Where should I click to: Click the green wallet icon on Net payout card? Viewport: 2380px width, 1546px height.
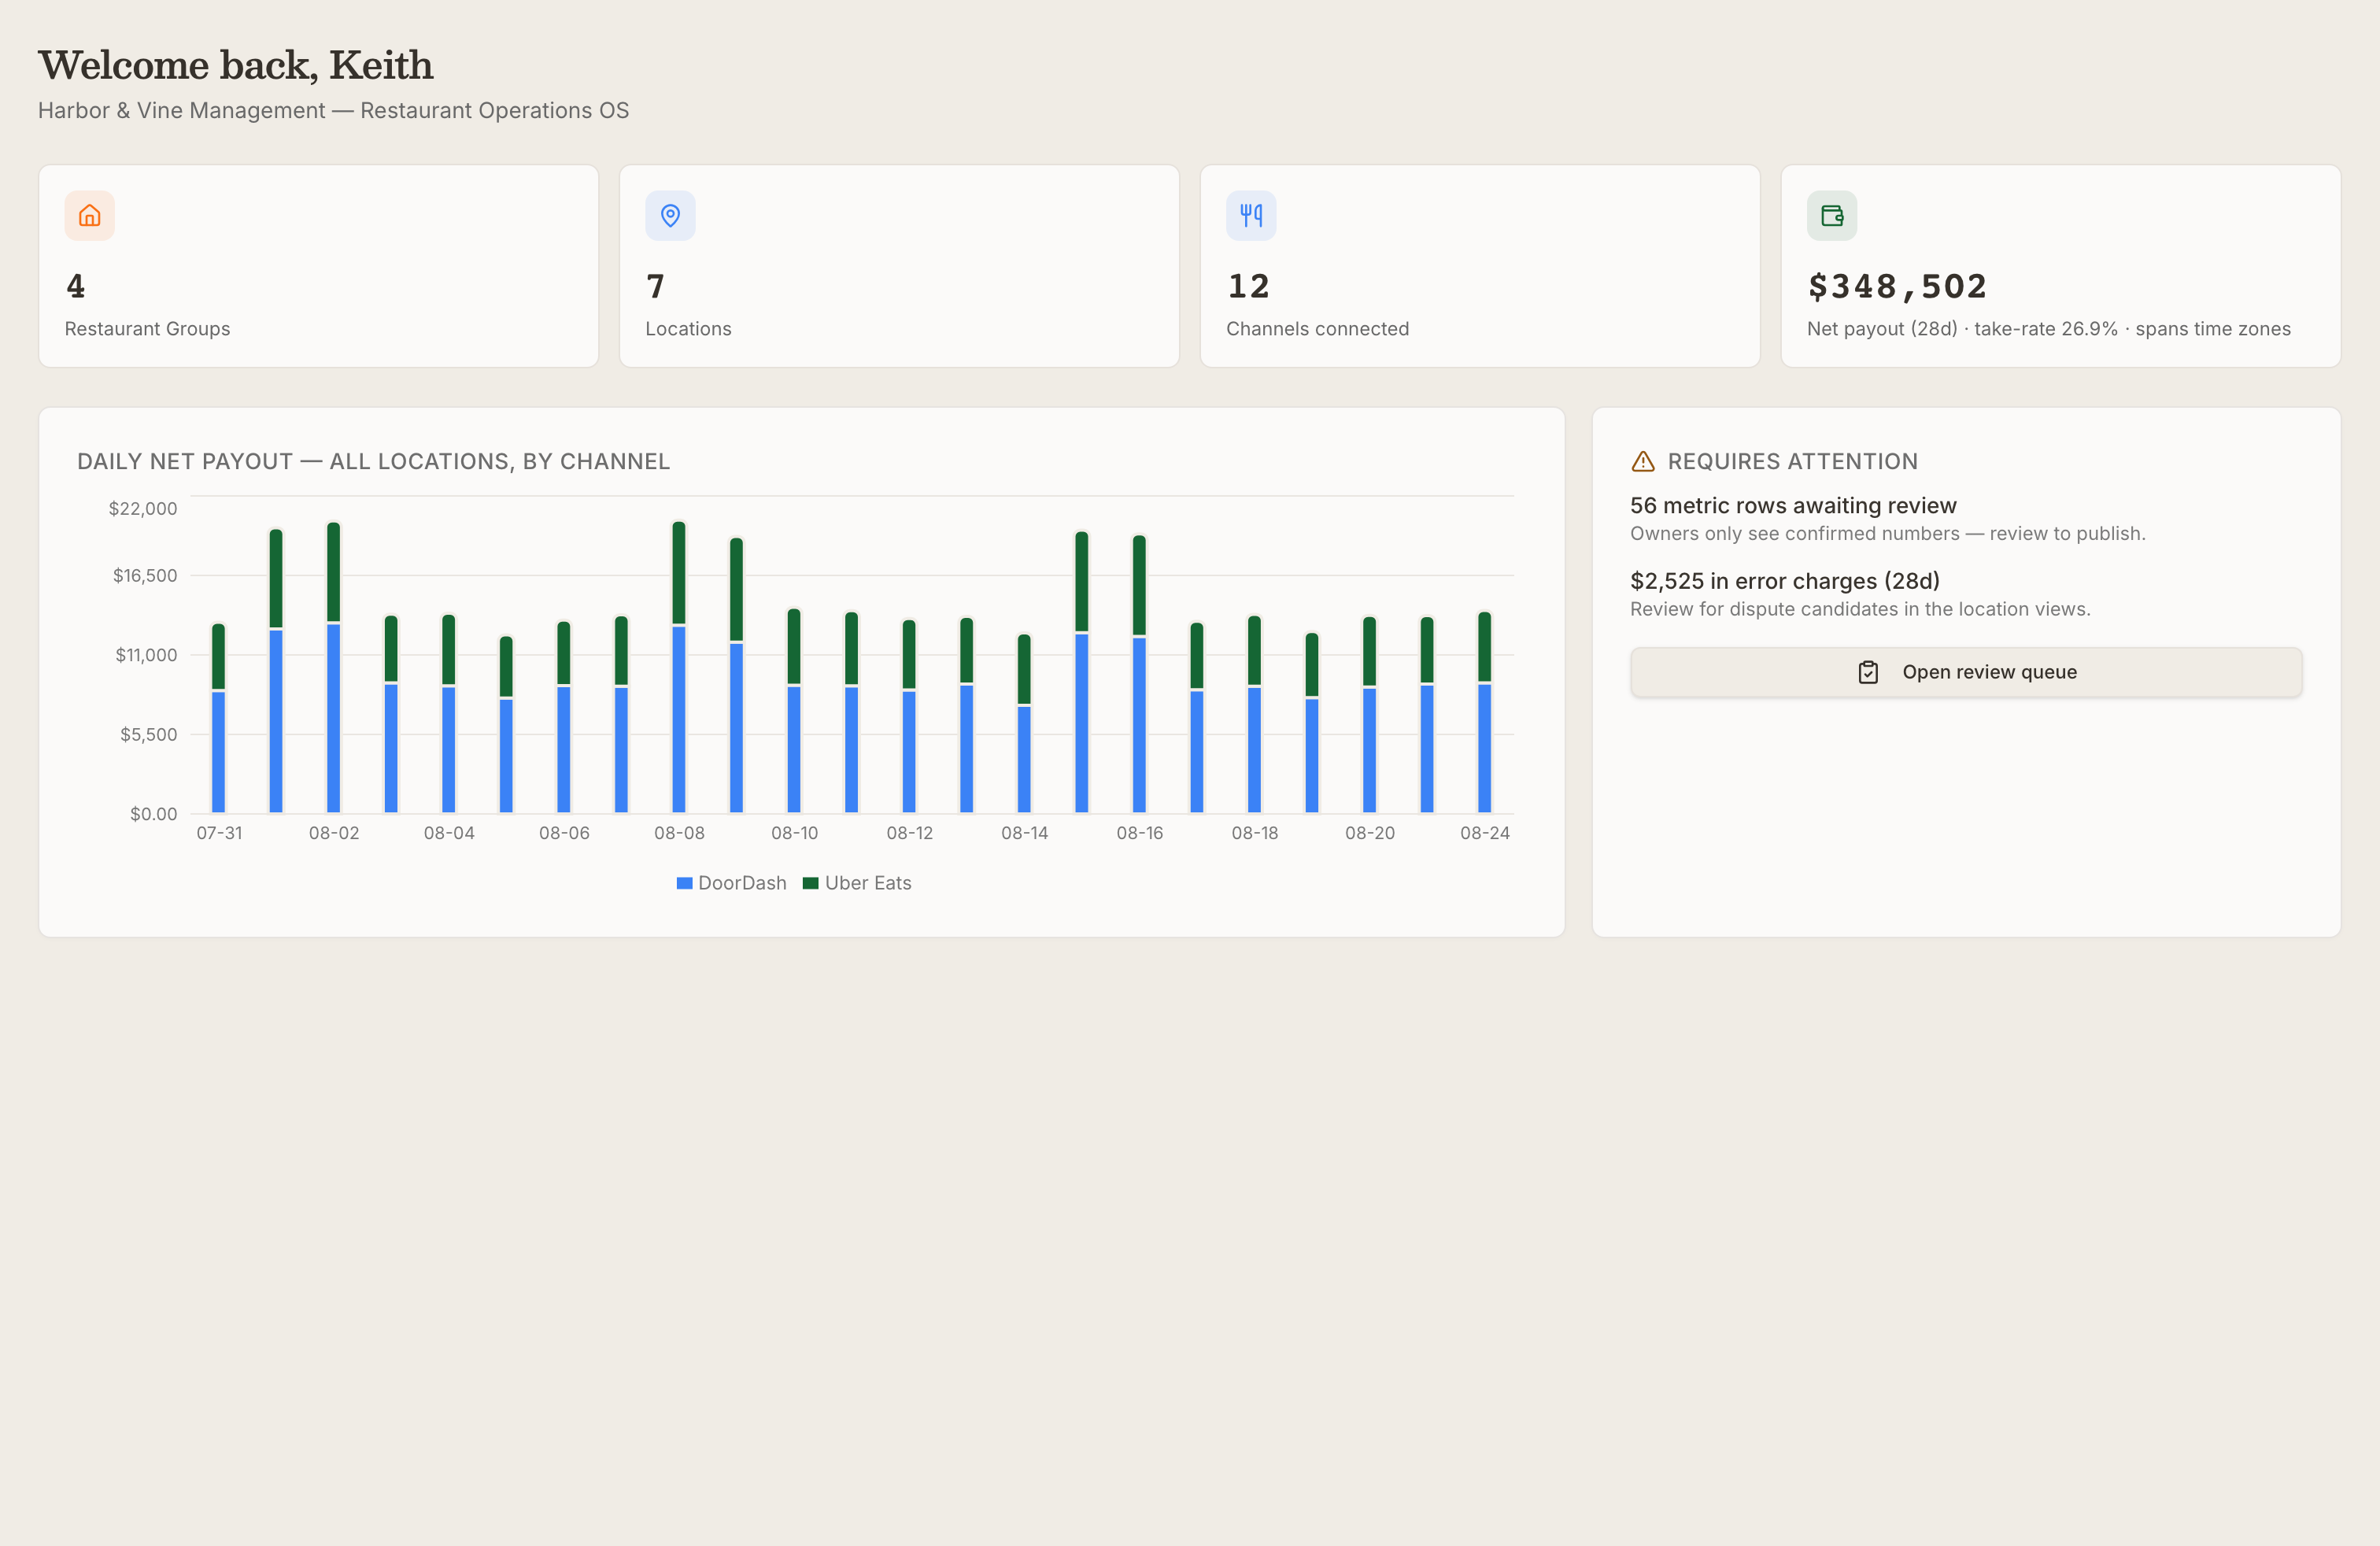[x=1832, y=215]
